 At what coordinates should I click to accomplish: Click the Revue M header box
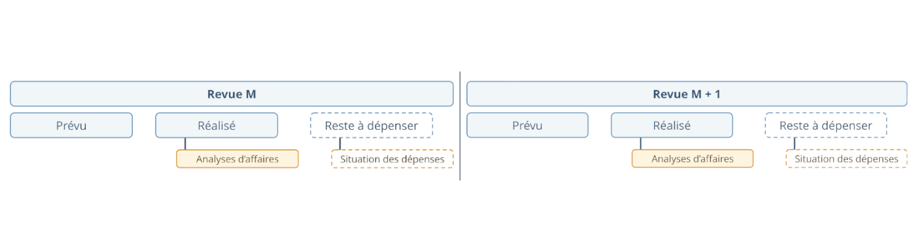tap(232, 94)
